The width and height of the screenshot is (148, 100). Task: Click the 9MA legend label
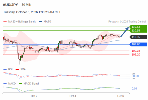point(23,69)
